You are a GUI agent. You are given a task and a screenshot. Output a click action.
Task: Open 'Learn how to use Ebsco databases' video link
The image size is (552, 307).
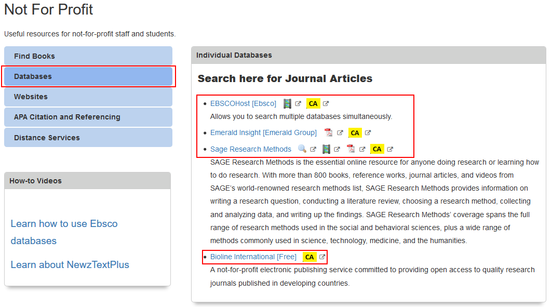(64, 232)
